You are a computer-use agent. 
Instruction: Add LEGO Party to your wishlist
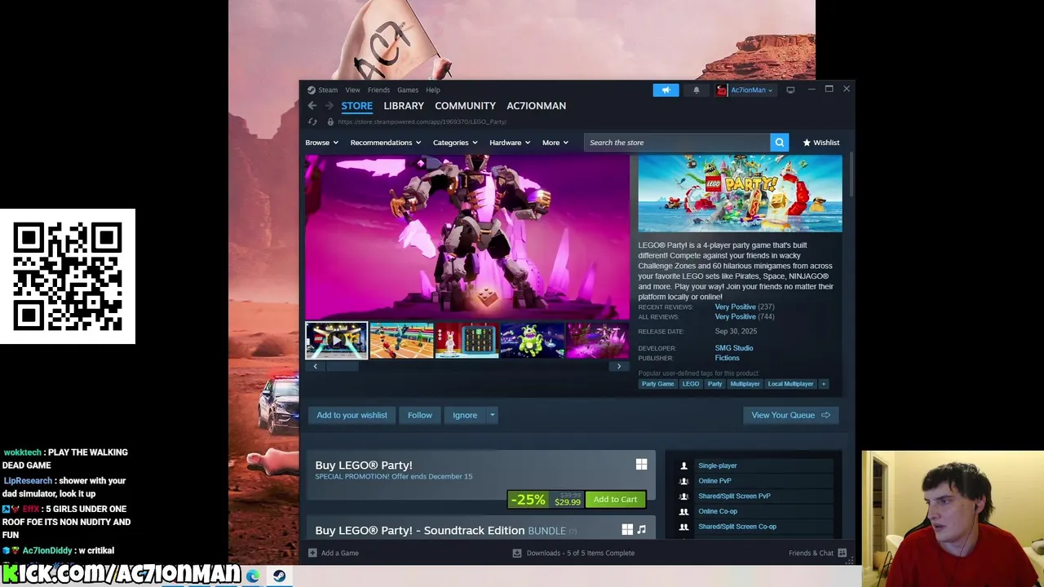(352, 415)
